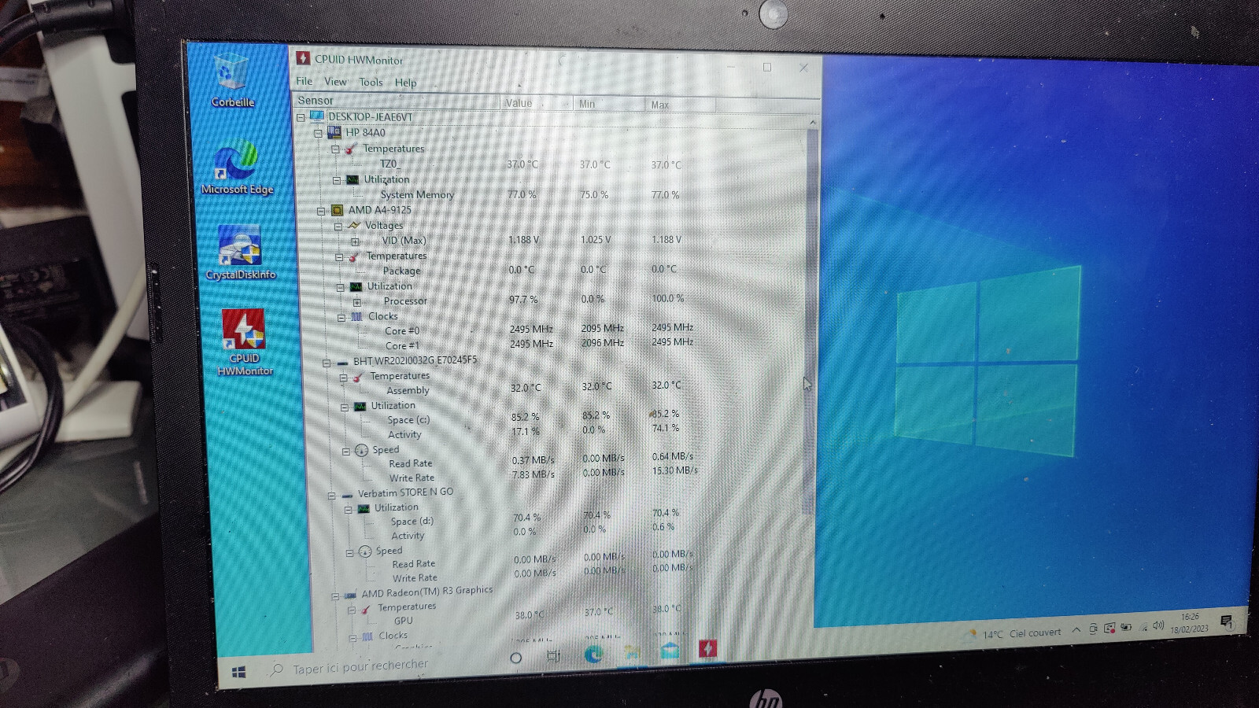Collapse the DESKTOP-JEAE6VT root node

[301, 117]
